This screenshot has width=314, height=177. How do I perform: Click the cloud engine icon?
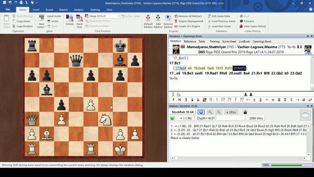(305, 115)
